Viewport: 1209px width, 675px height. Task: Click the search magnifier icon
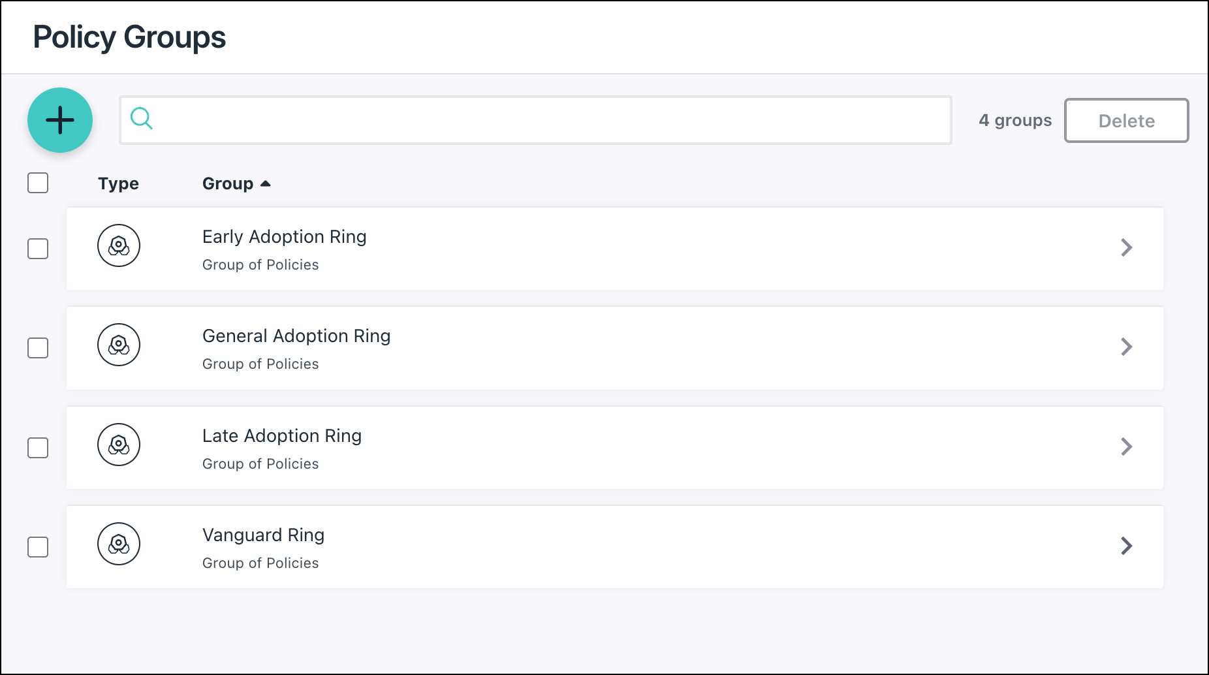point(142,119)
